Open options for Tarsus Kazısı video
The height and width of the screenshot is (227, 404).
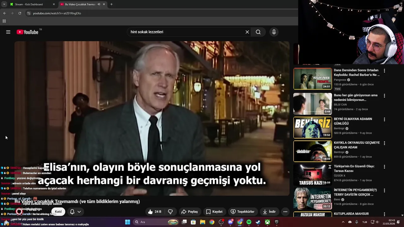tap(384, 167)
